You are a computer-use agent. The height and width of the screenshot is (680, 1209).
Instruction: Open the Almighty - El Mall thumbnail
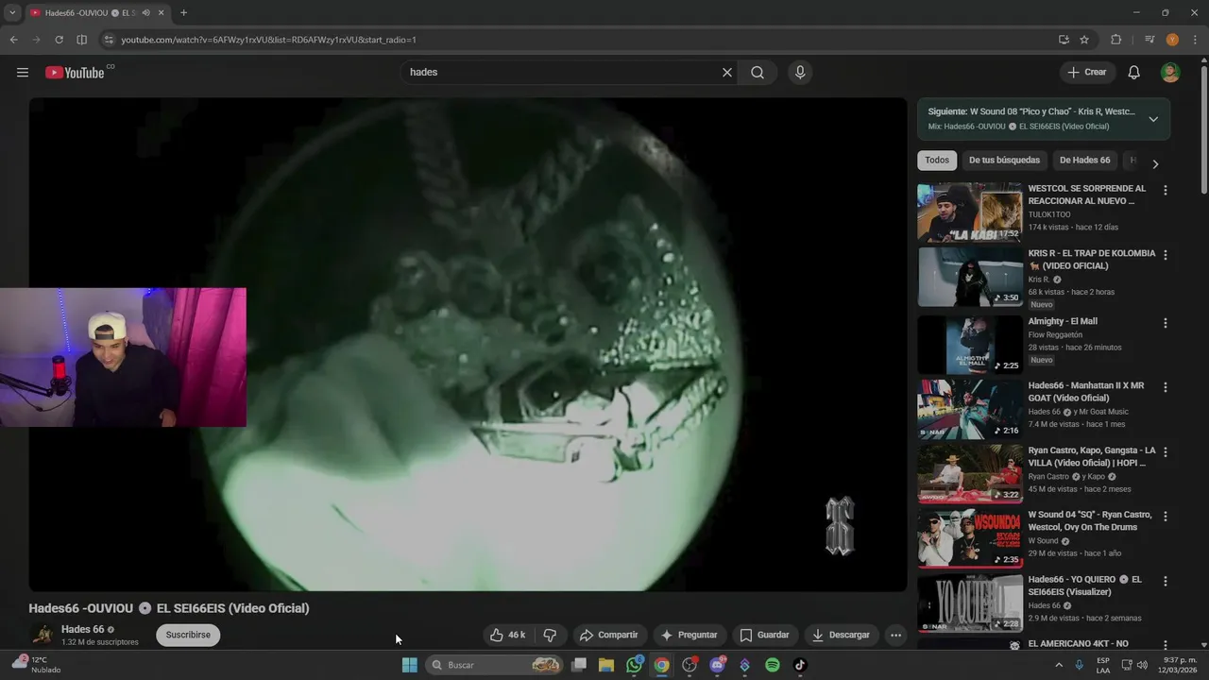pos(970,345)
